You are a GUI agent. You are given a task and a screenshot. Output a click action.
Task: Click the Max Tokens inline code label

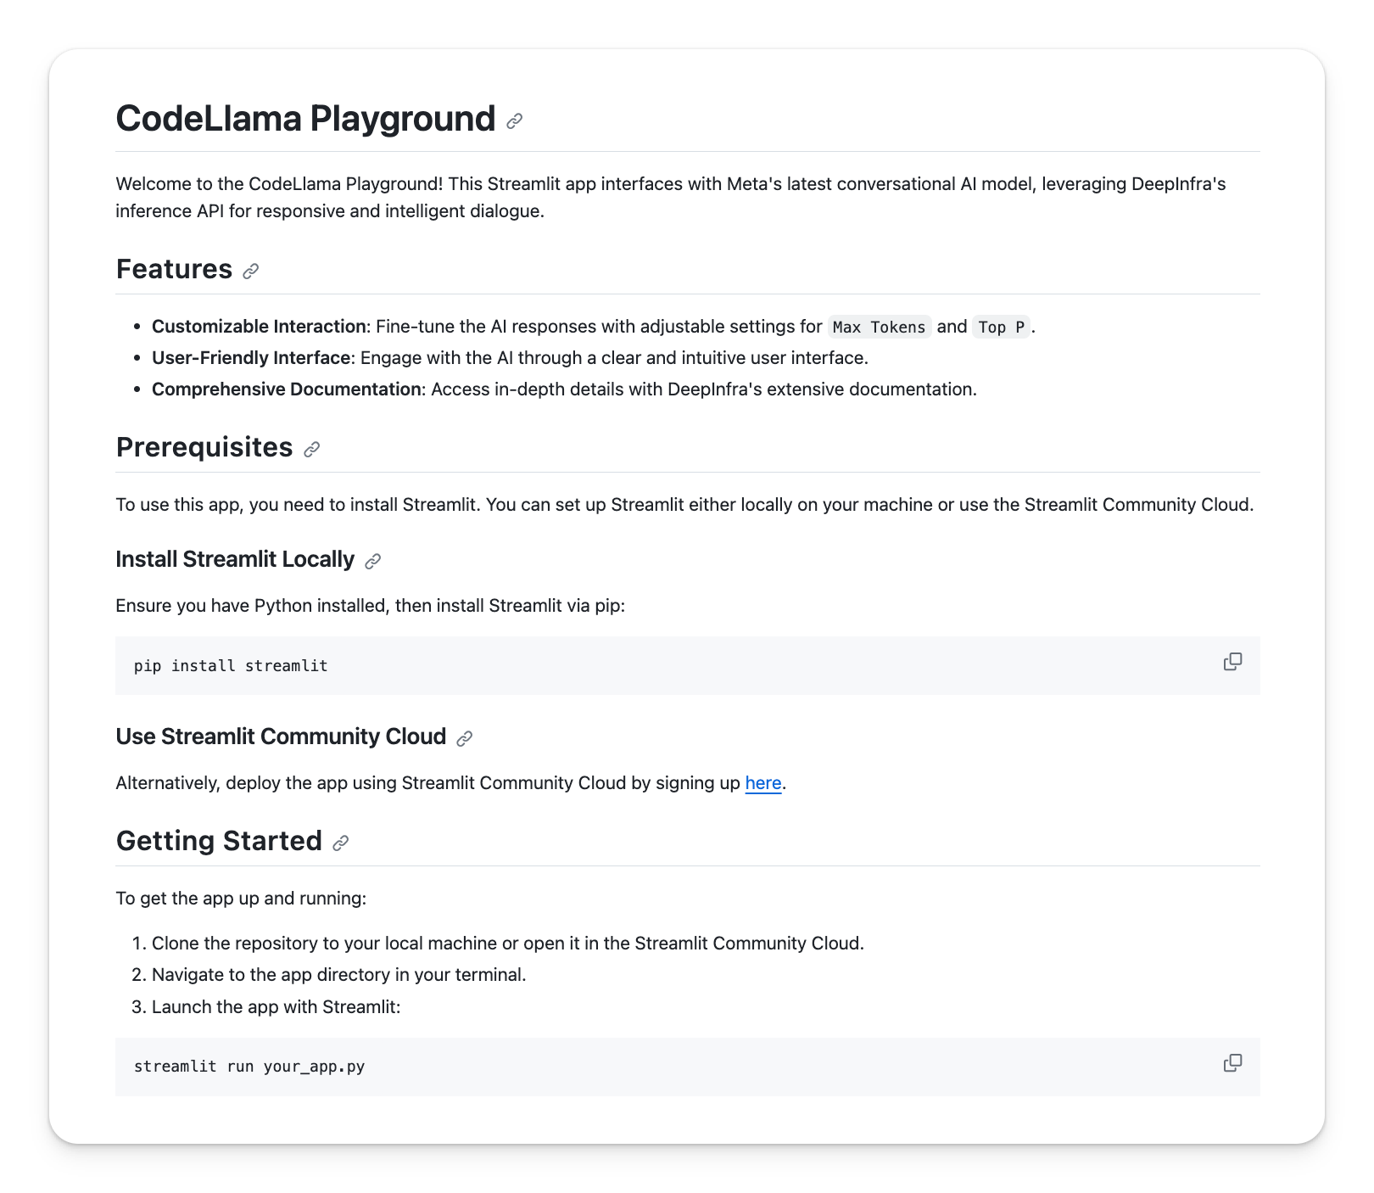tap(879, 328)
